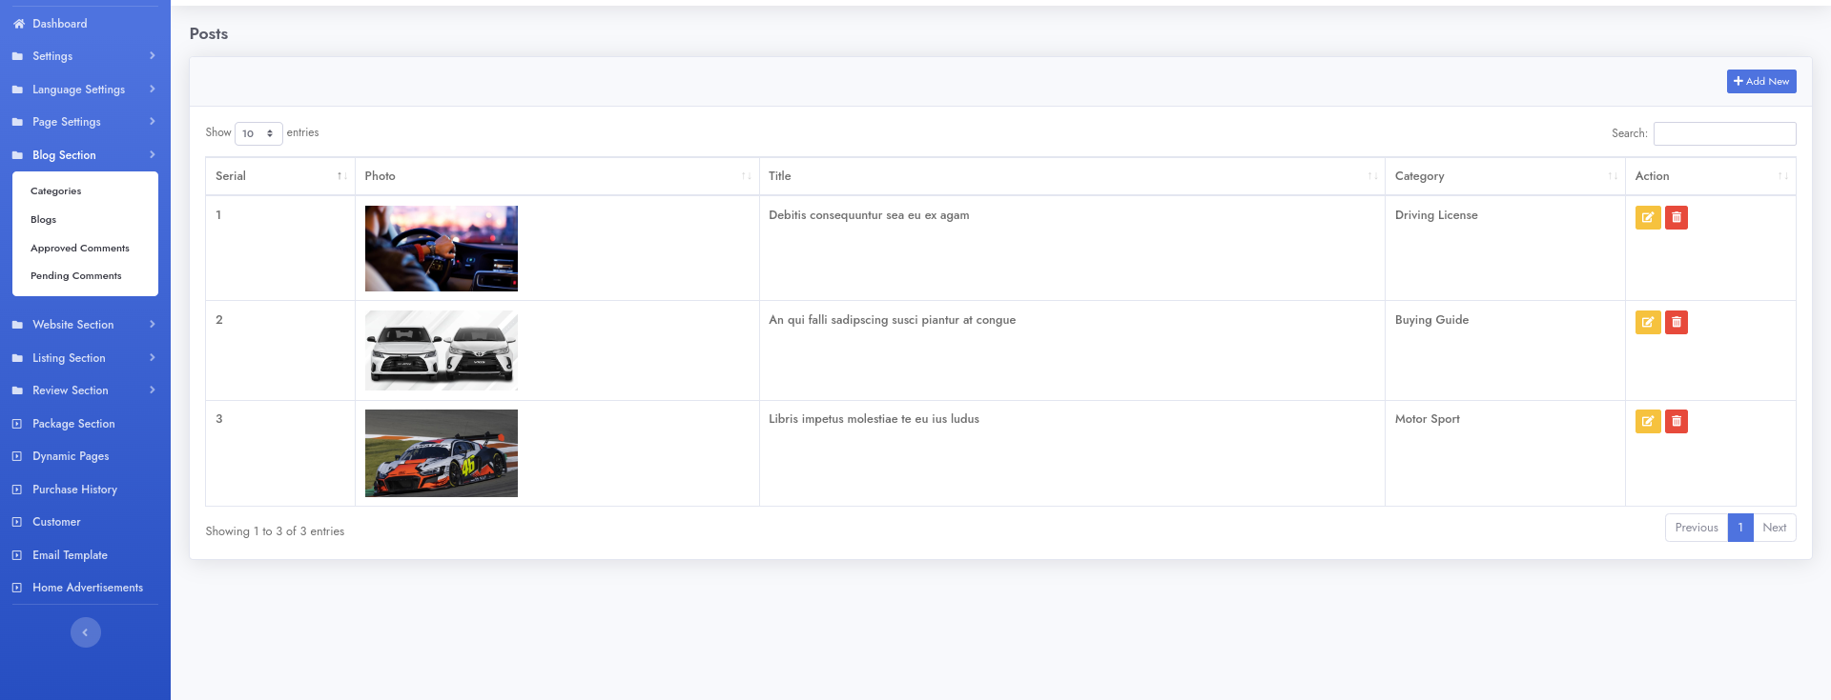Image resolution: width=1831 pixels, height=700 pixels.
Task: Delete the Driving License post
Action: point(1676,218)
